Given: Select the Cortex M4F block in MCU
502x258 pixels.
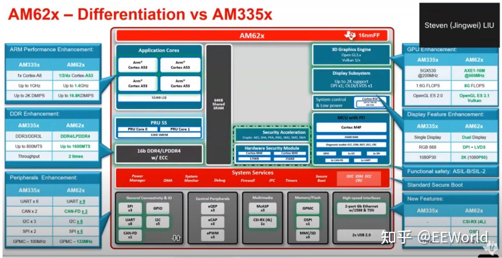Looking at the screenshot, I should [x=351, y=127].
